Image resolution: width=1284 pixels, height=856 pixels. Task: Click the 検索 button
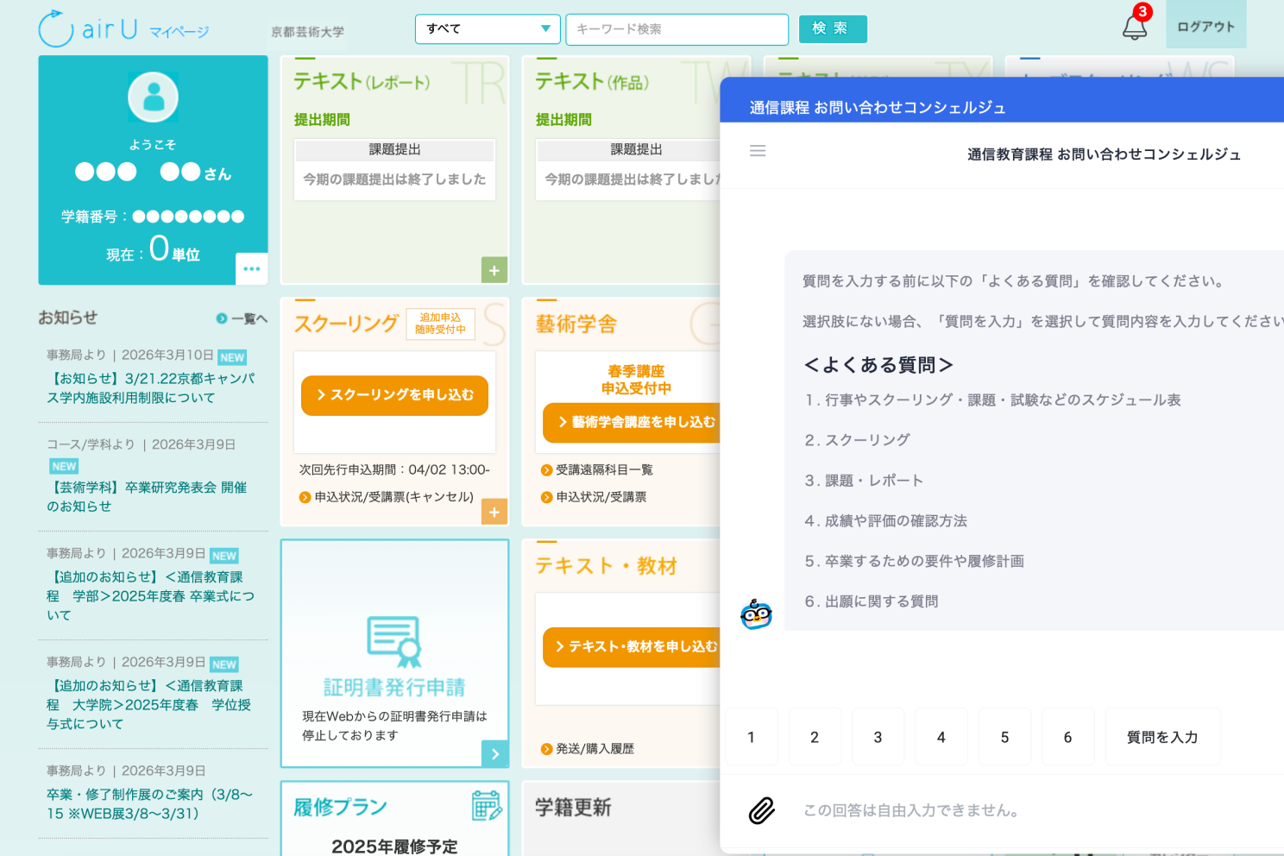coord(833,28)
